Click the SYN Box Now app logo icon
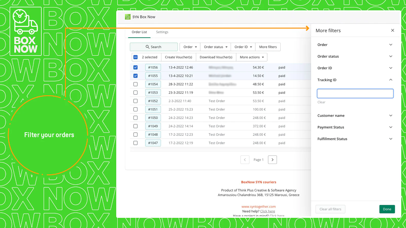Image resolution: width=406 pixels, height=228 pixels. click(x=128, y=17)
